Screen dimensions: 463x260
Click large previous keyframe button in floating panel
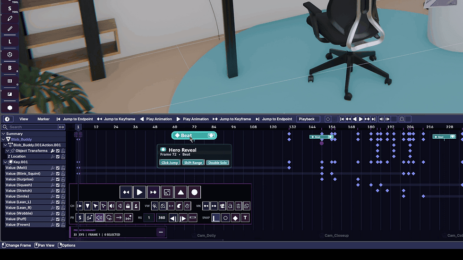point(126,193)
